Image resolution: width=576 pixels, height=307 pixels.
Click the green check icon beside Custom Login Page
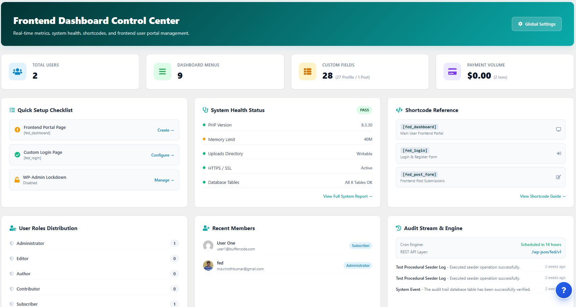pyautogui.click(x=17, y=155)
